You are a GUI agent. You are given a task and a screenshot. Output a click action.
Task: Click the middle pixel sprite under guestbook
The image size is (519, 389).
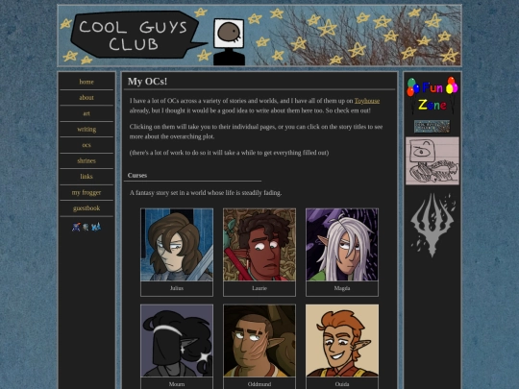pyautogui.click(x=86, y=227)
